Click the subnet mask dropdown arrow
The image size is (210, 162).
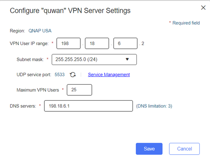click(127, 59)
